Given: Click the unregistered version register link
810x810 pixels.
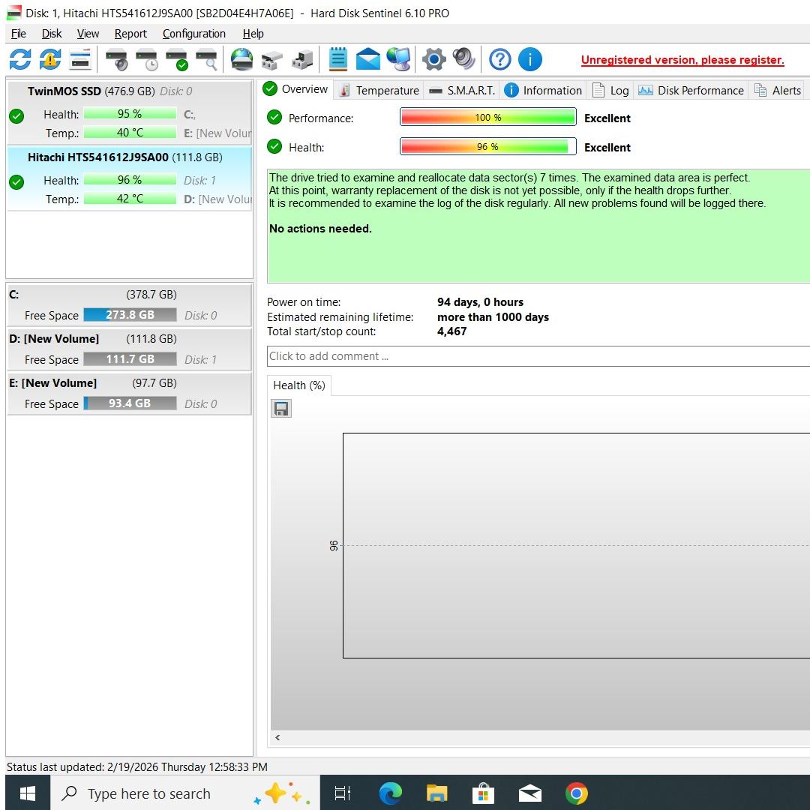Looking at the screenshot, I should [x=682, y=60].
